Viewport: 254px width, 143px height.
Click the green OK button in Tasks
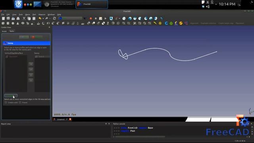point(24,37)
